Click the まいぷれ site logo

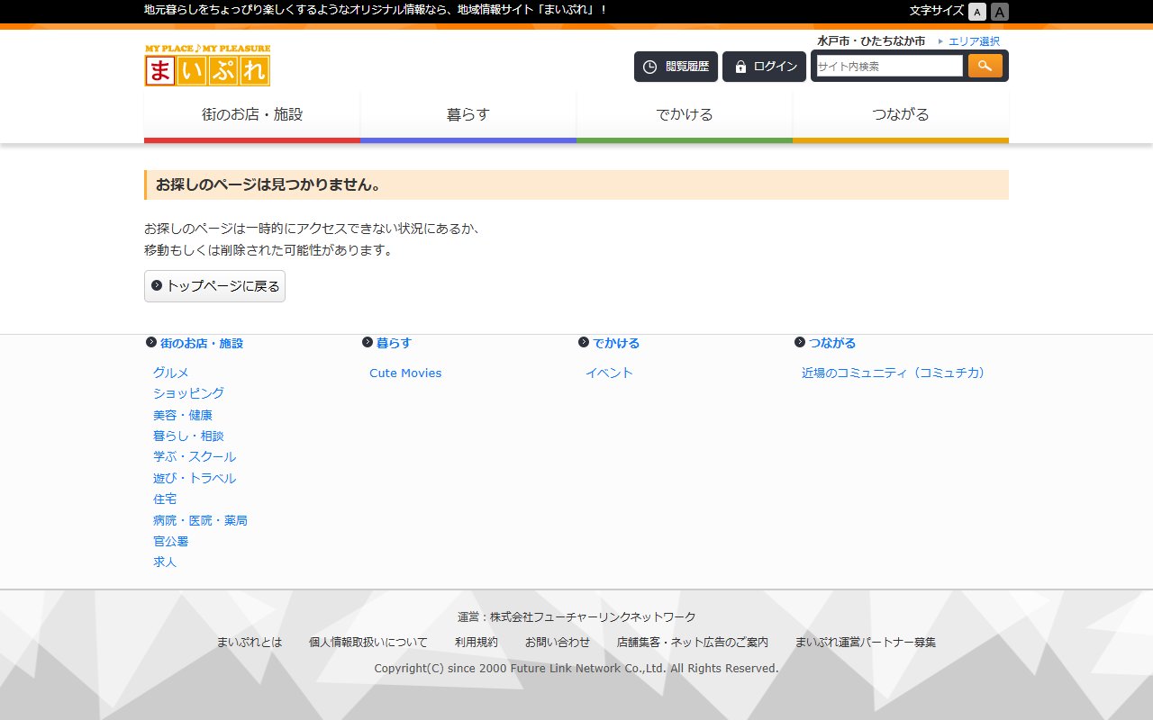(x=207, y=65)
